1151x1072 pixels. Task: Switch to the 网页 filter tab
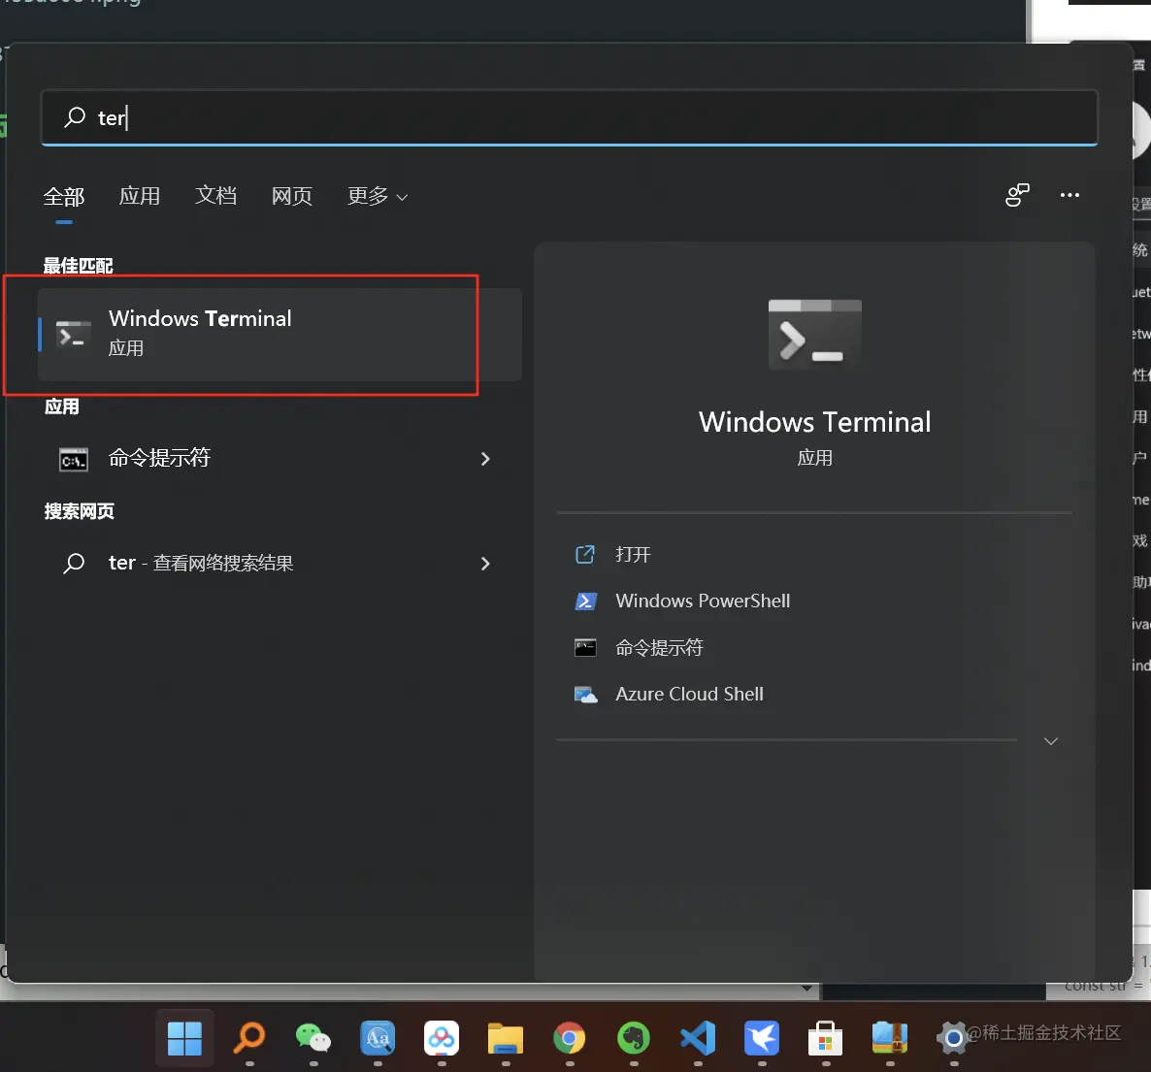pyautogui.click(x=292, y=196)
